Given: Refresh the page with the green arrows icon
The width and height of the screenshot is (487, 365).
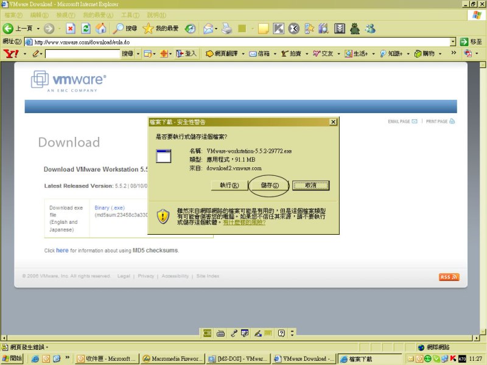Looking at the screenshot, I should click(86, 29).
